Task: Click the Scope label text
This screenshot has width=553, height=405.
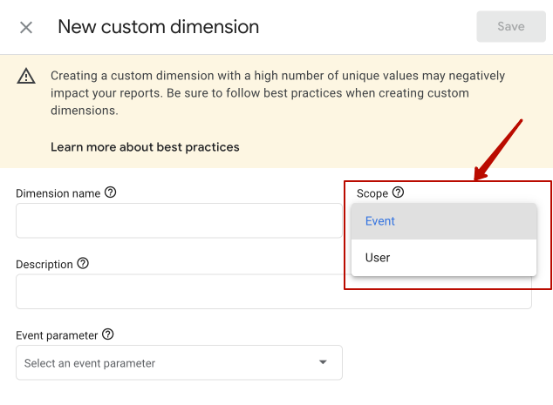Action: pos(372,193)
